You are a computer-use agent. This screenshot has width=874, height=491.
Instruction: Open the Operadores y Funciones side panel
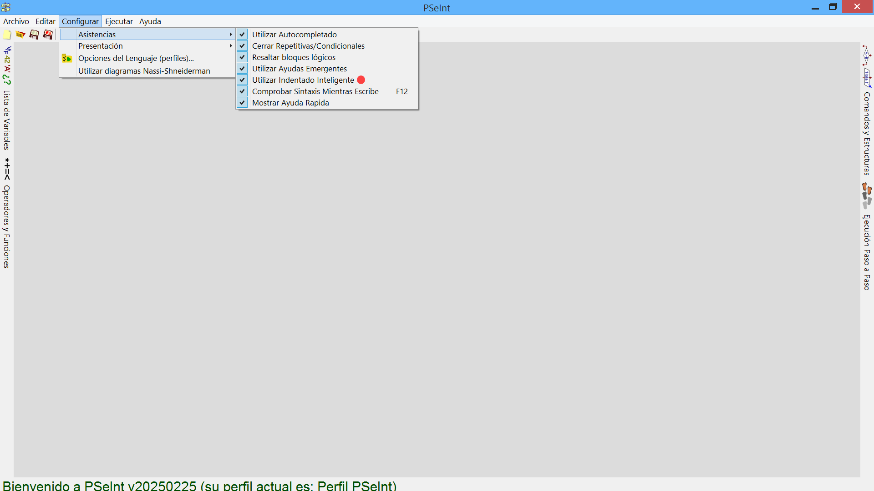point(7,226)
